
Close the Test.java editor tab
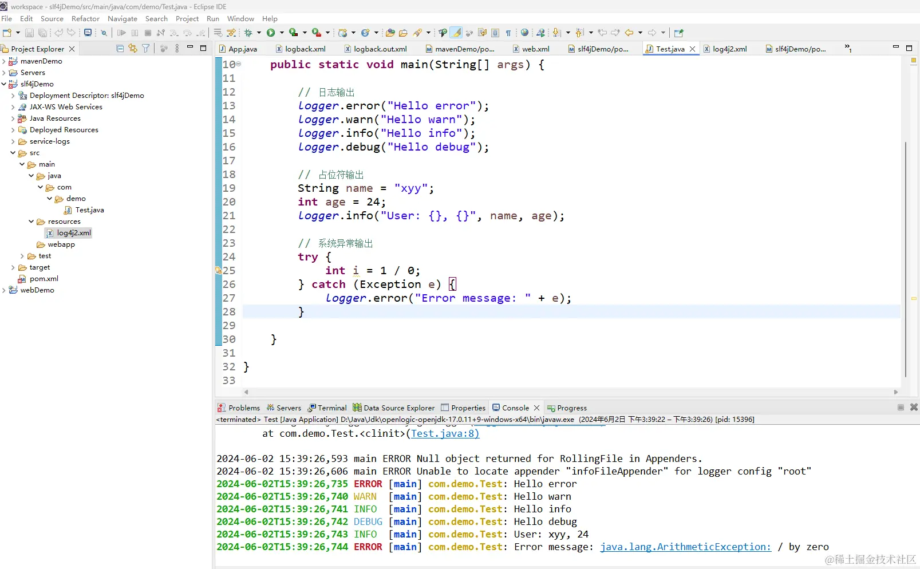click(692, 49)
